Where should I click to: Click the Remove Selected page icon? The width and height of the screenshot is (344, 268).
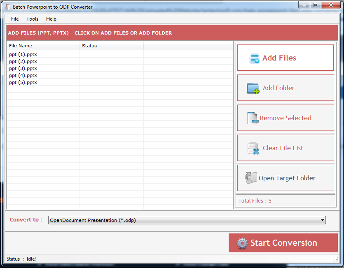pos(253,118)
